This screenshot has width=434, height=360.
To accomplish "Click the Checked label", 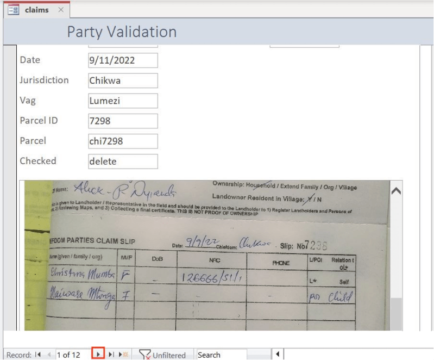I will 38,161.
